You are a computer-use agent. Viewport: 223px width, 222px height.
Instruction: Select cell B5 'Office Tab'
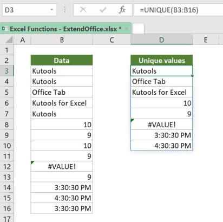pyautogui.click(x=62, y=92)
